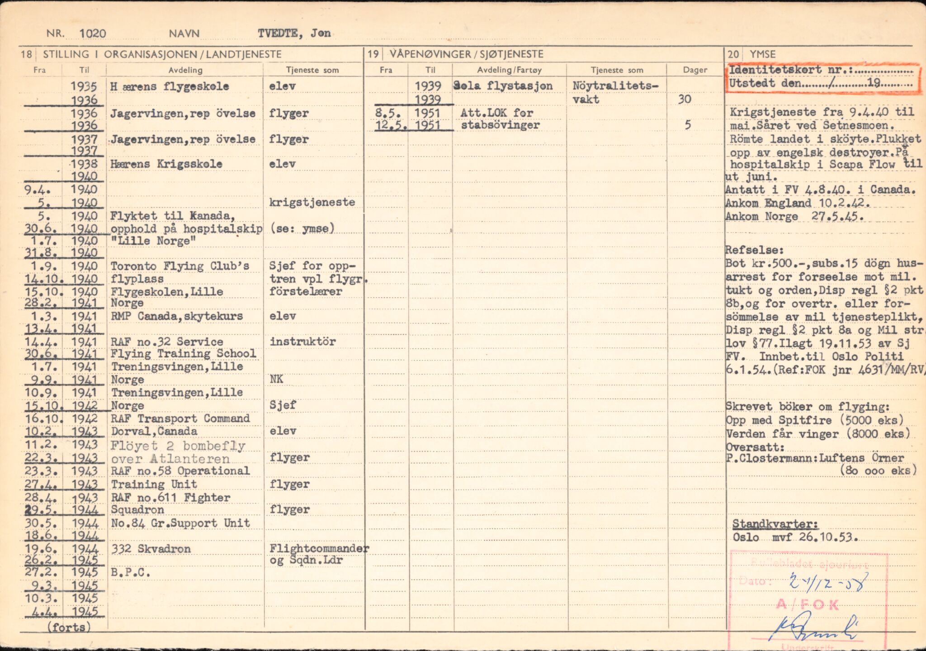Screen dimensions: 926x651
Task: Click Skrevet böker om flyging heading
Action: click(x=808, y=407)
